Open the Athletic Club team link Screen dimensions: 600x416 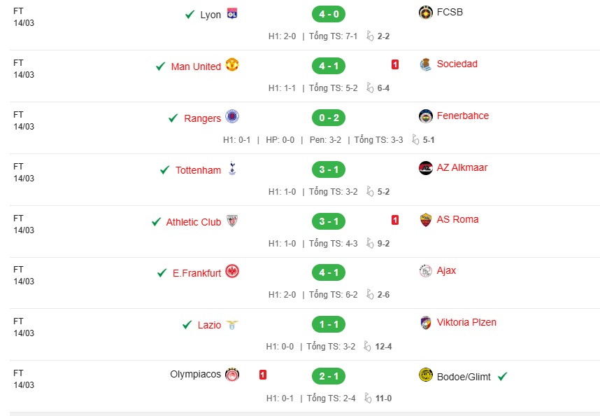click(x=194, y=222)
